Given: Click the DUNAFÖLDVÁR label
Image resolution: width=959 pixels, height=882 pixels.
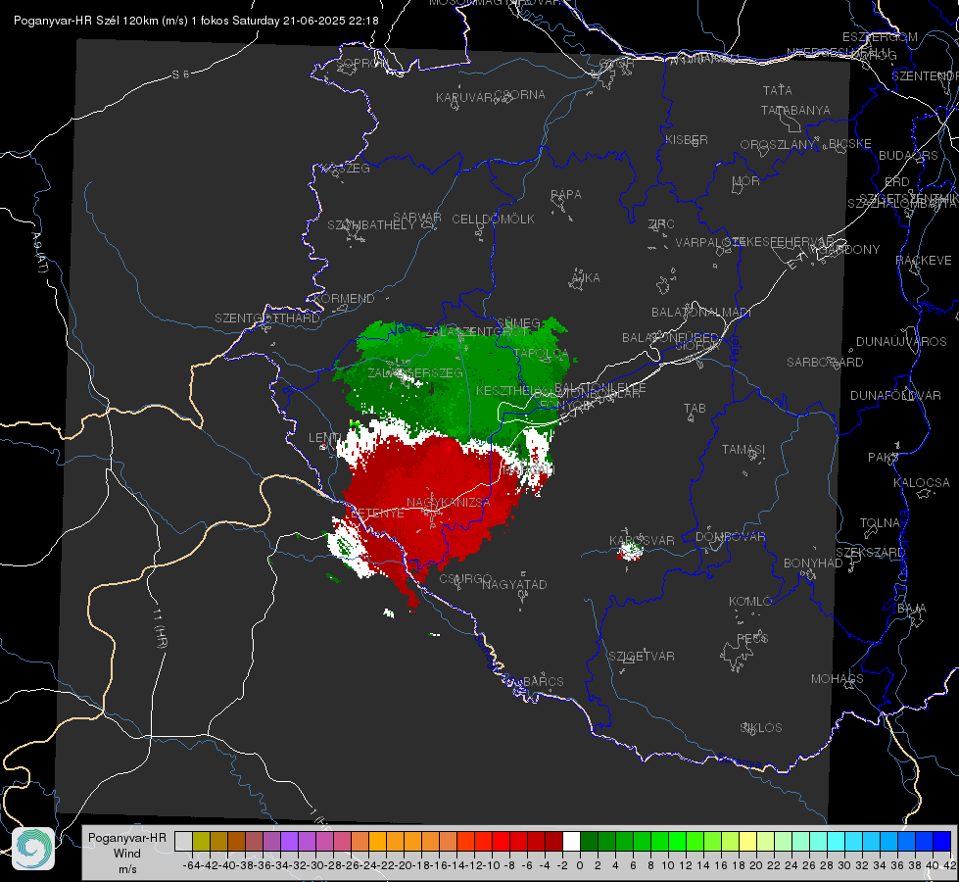Looking at the screenshot, I should (x=895, y=395).
